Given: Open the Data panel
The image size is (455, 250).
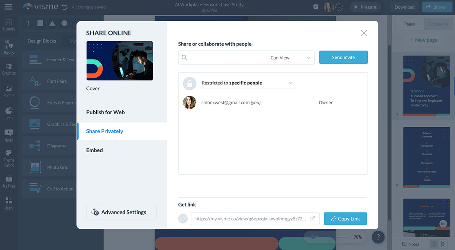Looking at the screenshot, I should point(8,112).
